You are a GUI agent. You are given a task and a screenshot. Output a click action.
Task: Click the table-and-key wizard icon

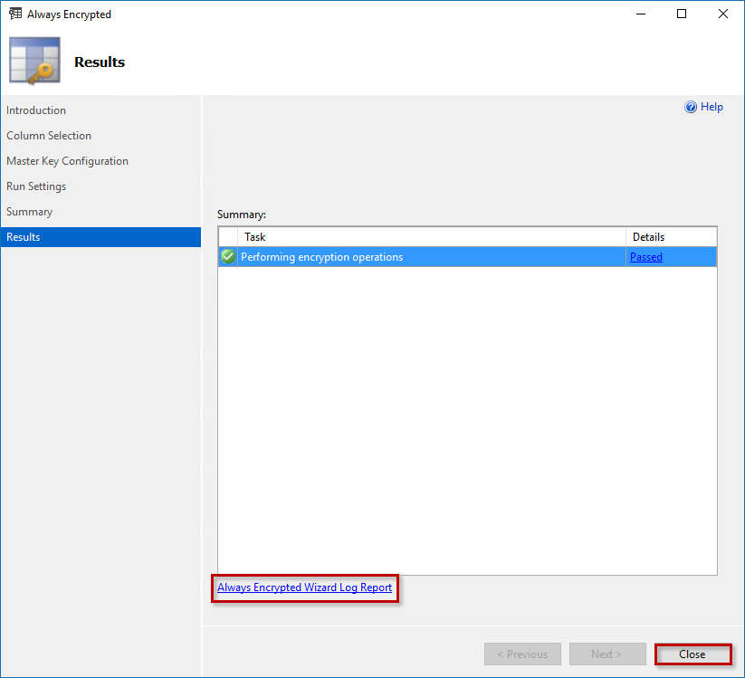(34, 61)
